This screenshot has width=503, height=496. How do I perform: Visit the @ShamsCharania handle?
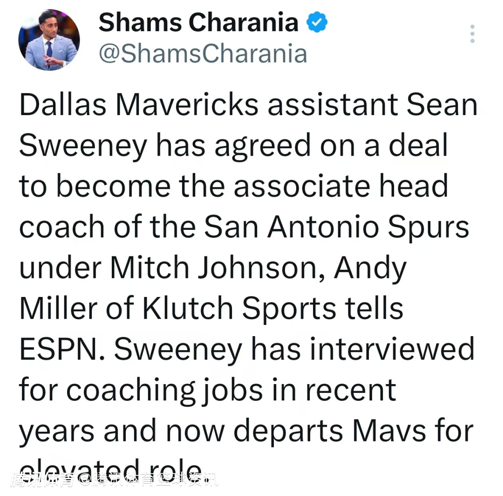(x=203, y=53)
